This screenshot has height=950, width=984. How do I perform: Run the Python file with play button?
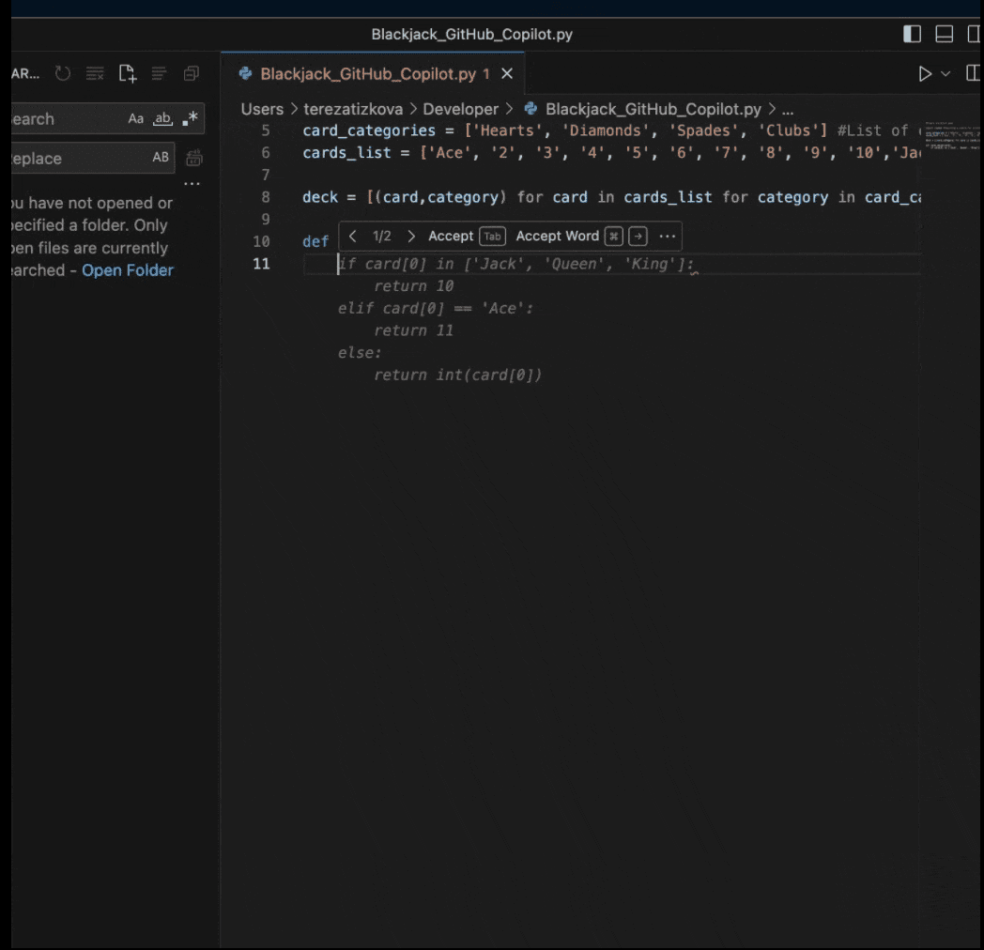pos(925,73)
